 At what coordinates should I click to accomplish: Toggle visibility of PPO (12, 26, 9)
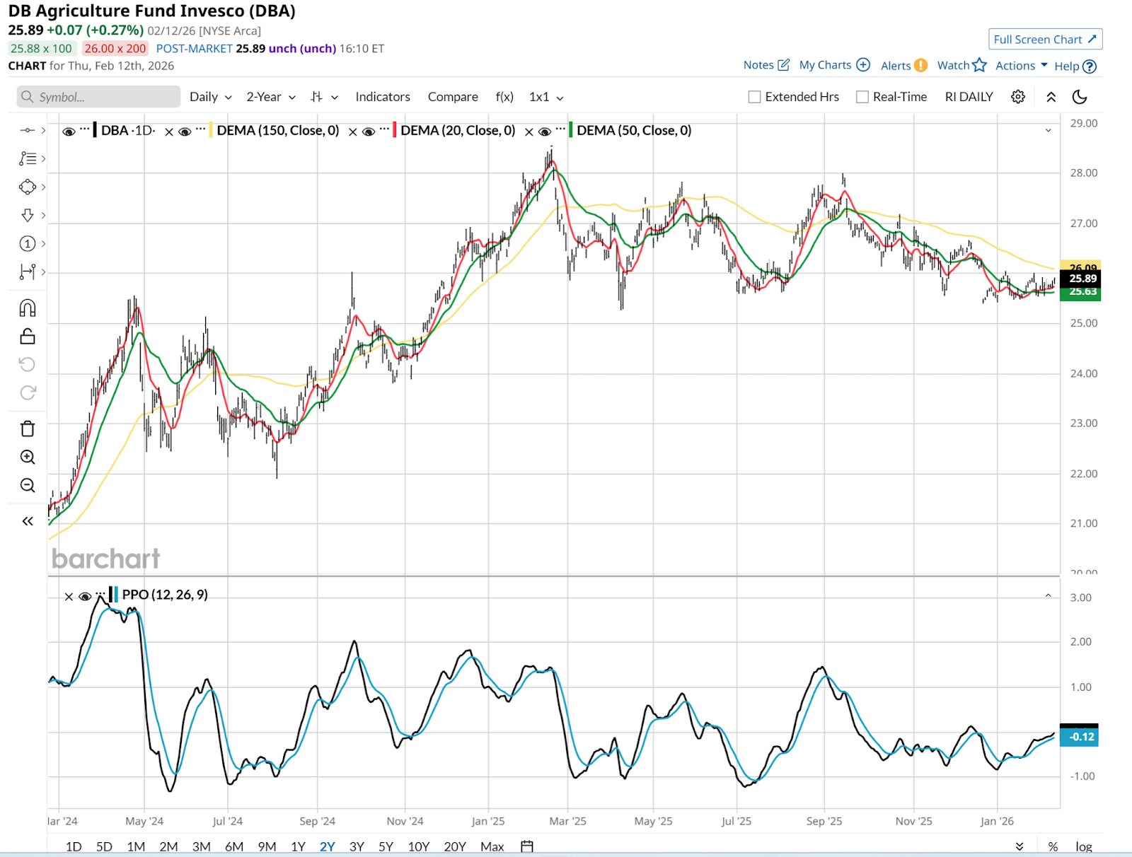[85, 597]
